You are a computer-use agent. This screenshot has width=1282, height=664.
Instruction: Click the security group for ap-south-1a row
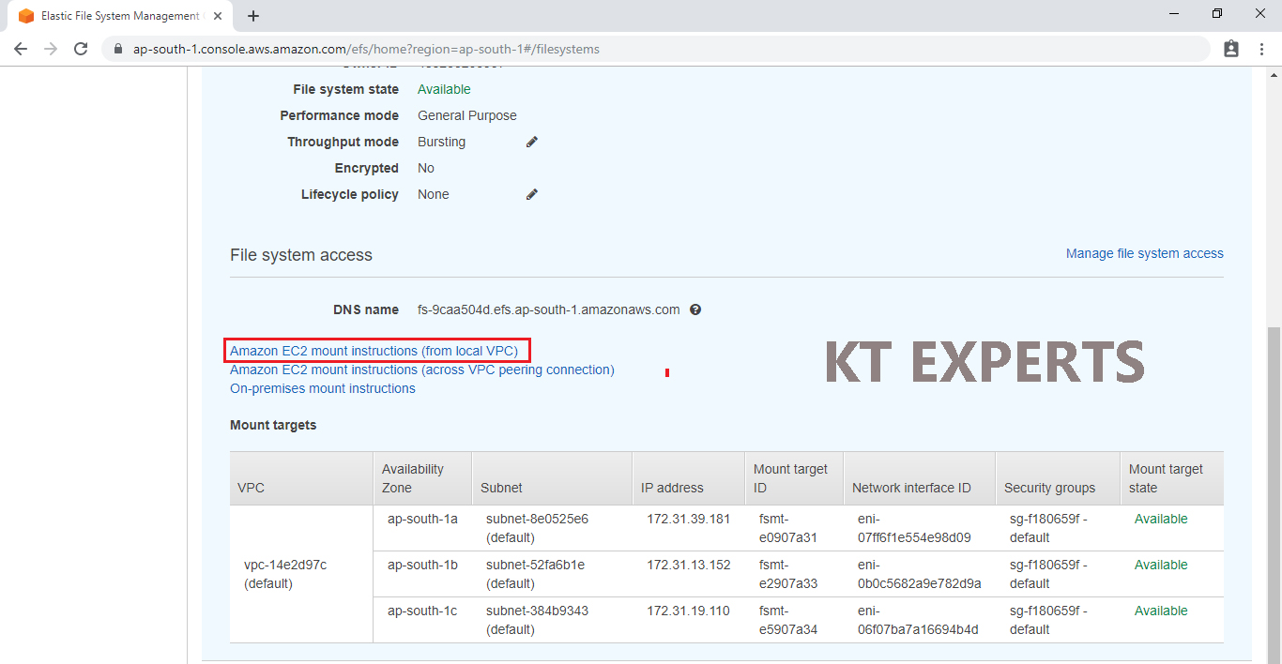point(1049,528)
